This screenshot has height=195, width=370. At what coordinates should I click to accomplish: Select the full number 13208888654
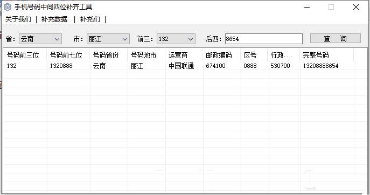point(320,66)
